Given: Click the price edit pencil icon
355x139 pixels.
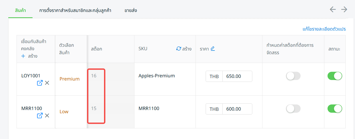Looking at the screenshot, I should [213, 49].
